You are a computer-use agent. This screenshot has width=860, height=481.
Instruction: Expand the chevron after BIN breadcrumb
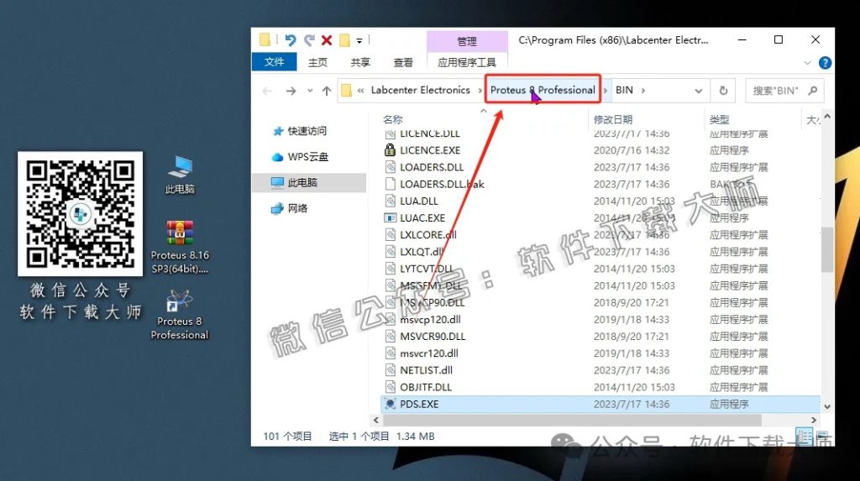(642, 91)
